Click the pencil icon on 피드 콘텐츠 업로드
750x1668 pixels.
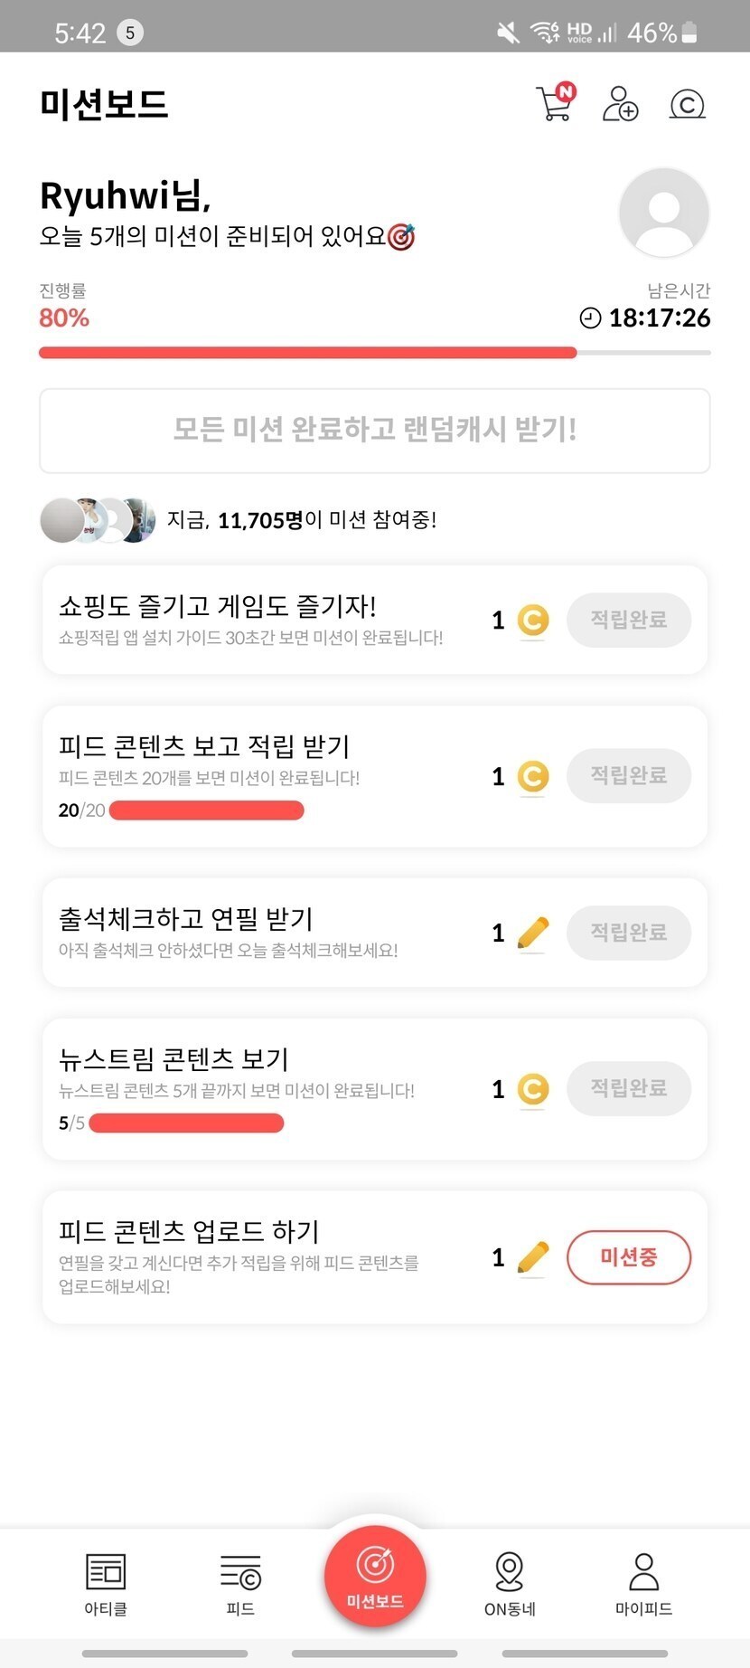[533, 1257]
